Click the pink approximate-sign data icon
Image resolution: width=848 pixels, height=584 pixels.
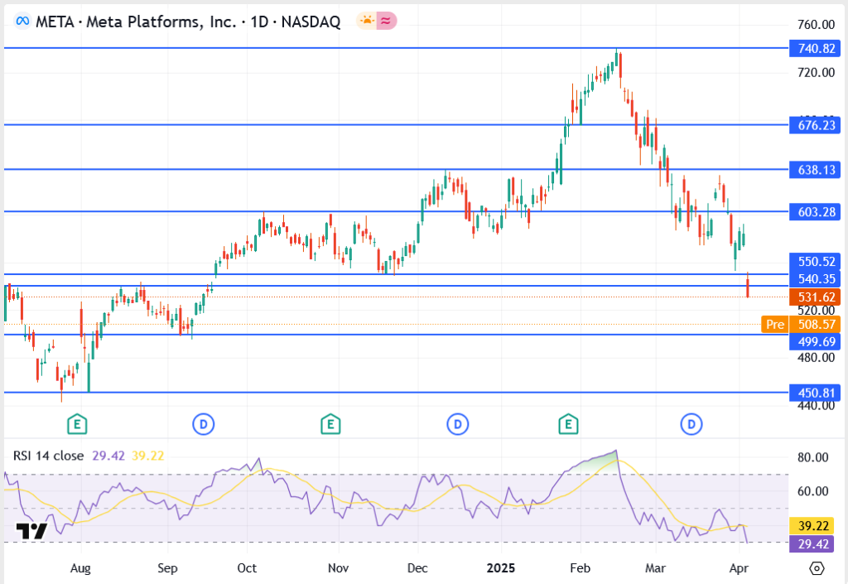tap(387, 22)
